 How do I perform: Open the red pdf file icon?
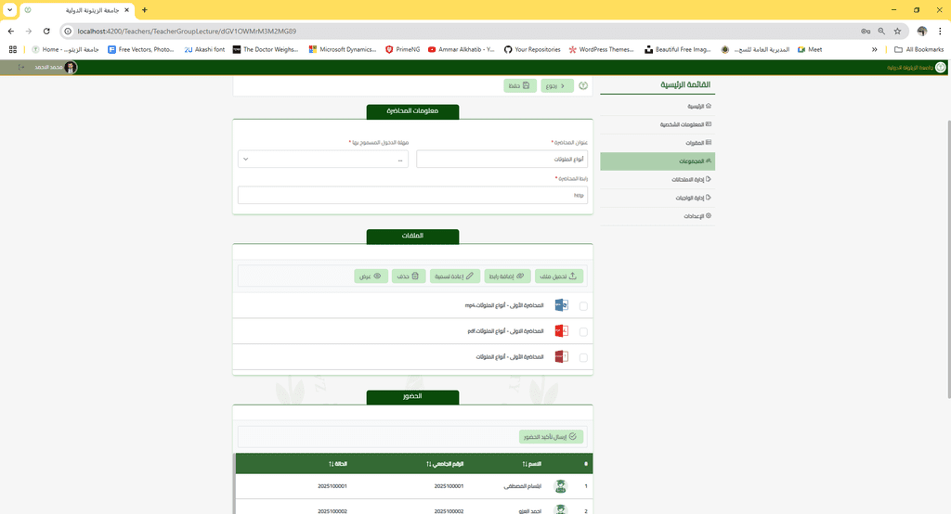coord(562,331)
